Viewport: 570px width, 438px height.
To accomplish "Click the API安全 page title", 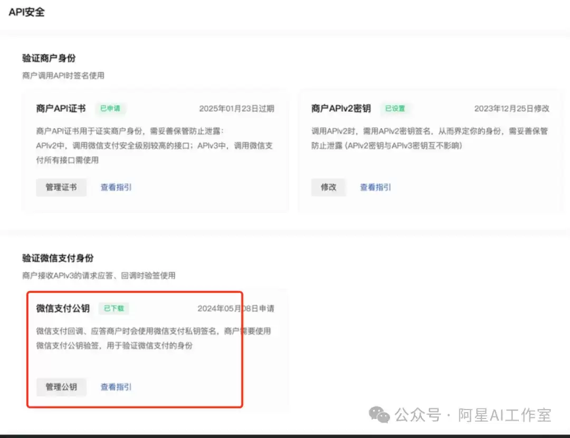I will click(26, 12).
